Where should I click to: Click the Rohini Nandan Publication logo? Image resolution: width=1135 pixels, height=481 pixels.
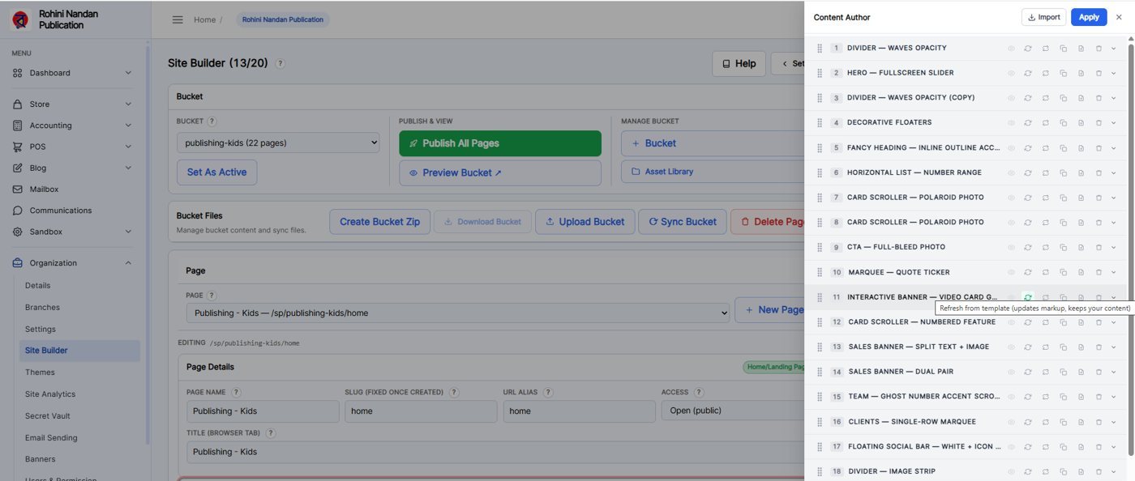click(21, 19)
